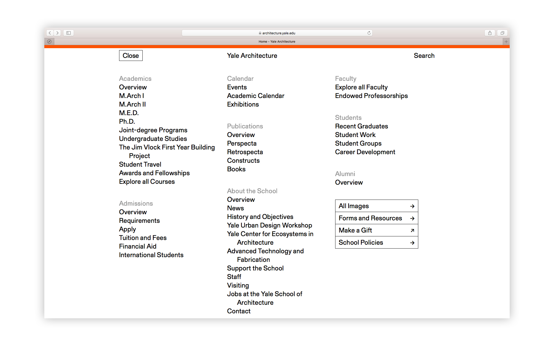Open School Policies box link
This screenshot has width=554, height=346.
[361, 242]
